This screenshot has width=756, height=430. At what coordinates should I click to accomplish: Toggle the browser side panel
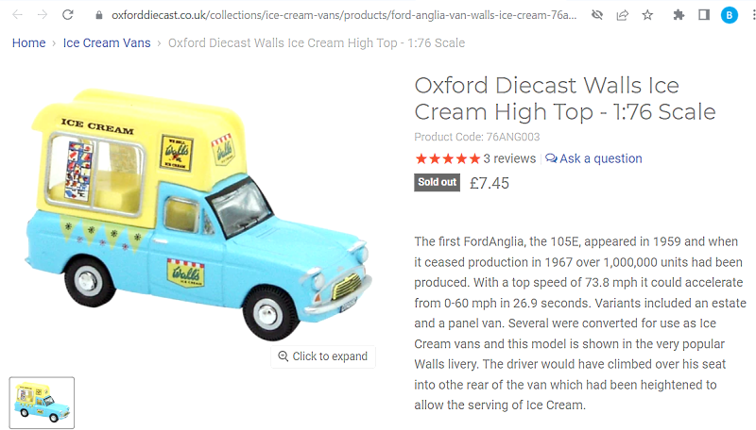703,15
